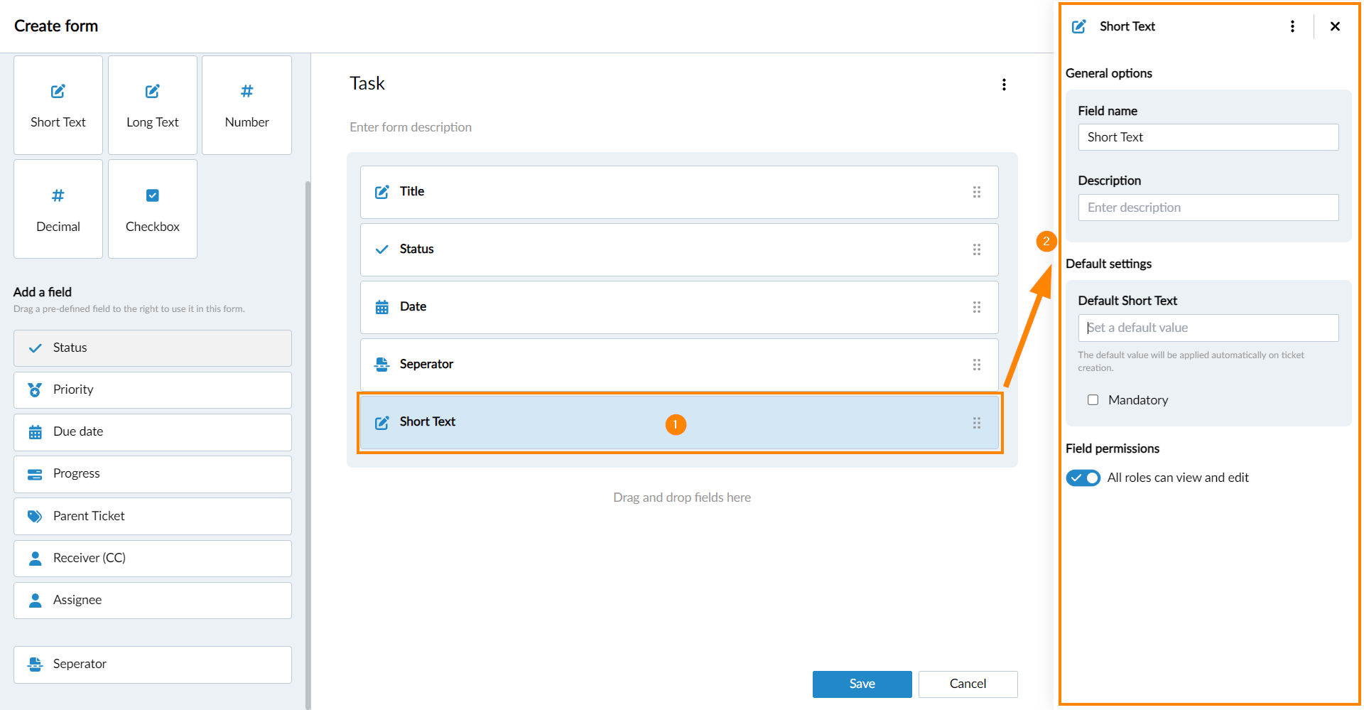1364x710 pixels.
Task: Select the Long Text field type tile
Action: 152,105
